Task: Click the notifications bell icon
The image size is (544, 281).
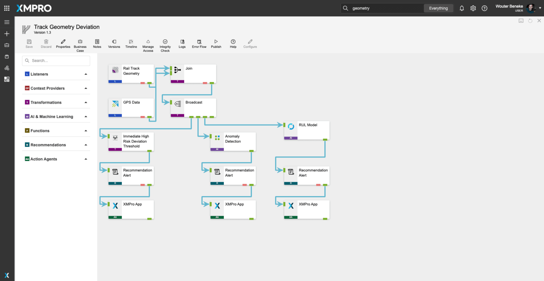Action: coord(462,8)
